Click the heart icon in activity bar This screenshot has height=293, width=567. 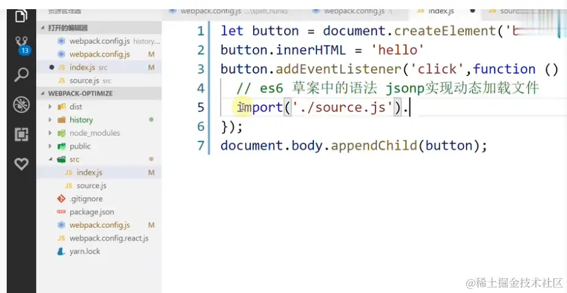tap(21, 164)
